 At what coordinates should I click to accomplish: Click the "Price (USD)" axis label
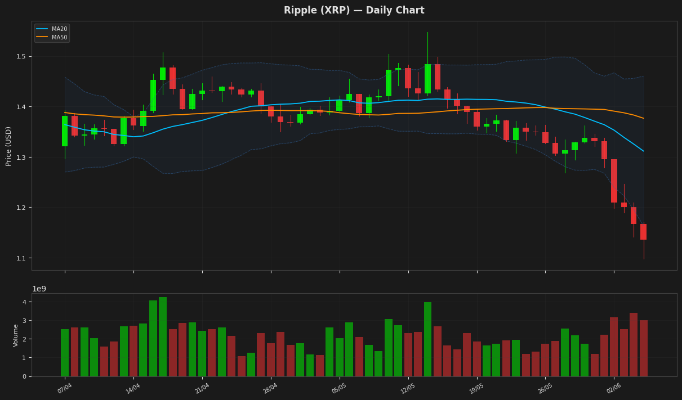click(x=8, y=146)
